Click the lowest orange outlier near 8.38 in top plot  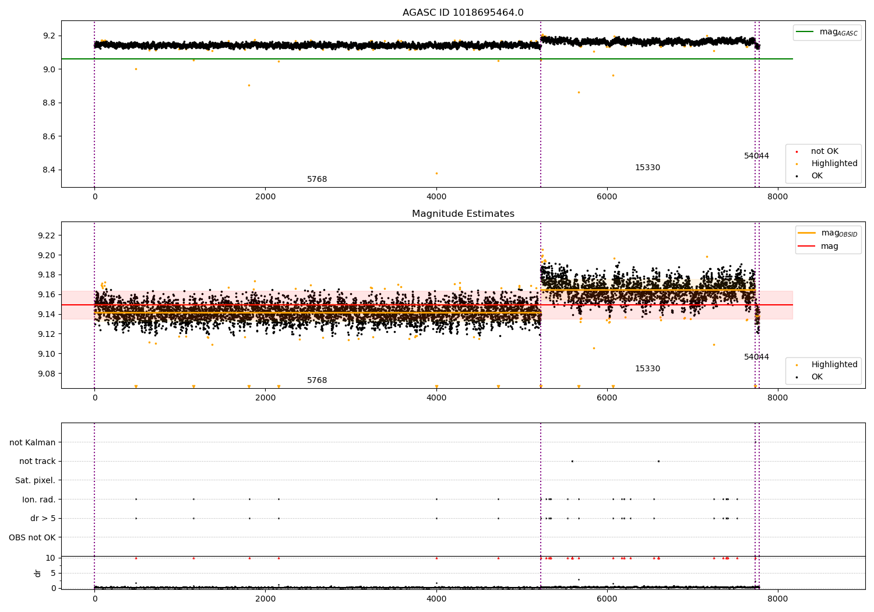click(x=436, y=173)
